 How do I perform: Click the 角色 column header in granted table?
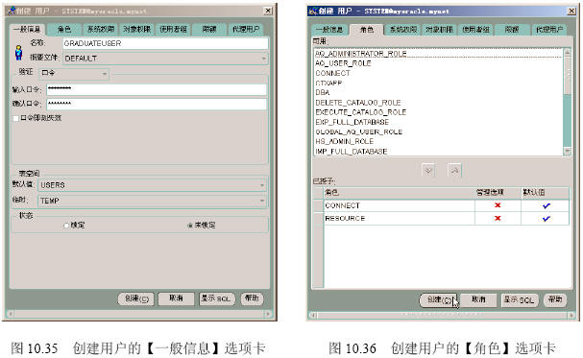point(400,192)
